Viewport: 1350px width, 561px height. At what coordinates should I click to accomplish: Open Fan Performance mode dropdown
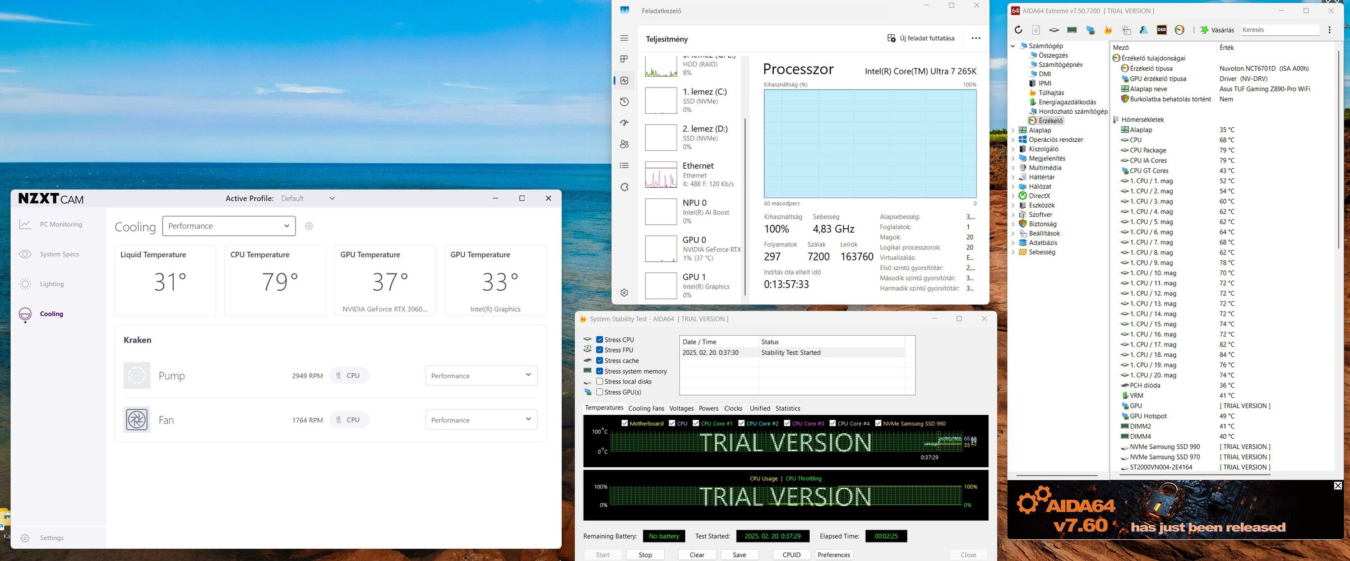point(481,420)
